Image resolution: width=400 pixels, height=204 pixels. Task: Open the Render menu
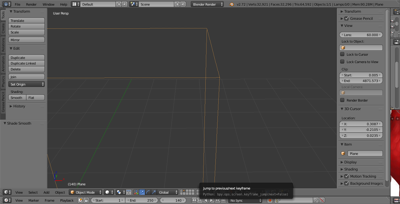click(31, 4)
